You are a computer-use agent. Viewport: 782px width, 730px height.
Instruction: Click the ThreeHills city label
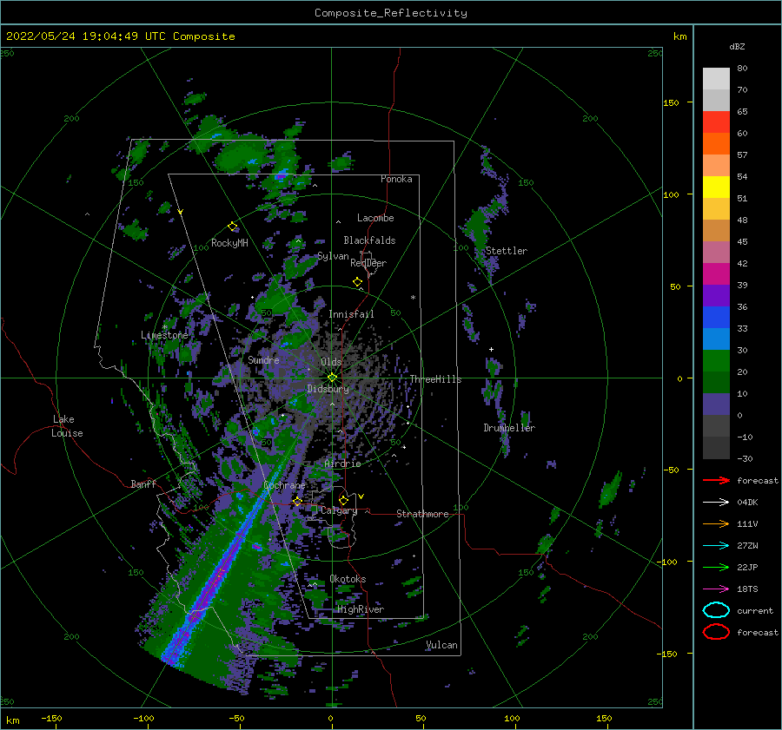(435, 379)
